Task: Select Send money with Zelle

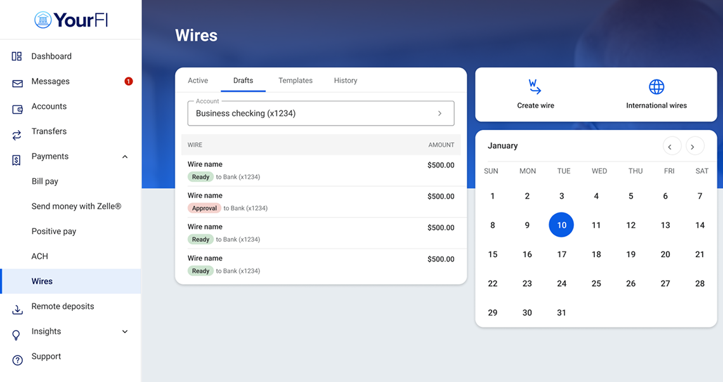Action: pos(76,206)
